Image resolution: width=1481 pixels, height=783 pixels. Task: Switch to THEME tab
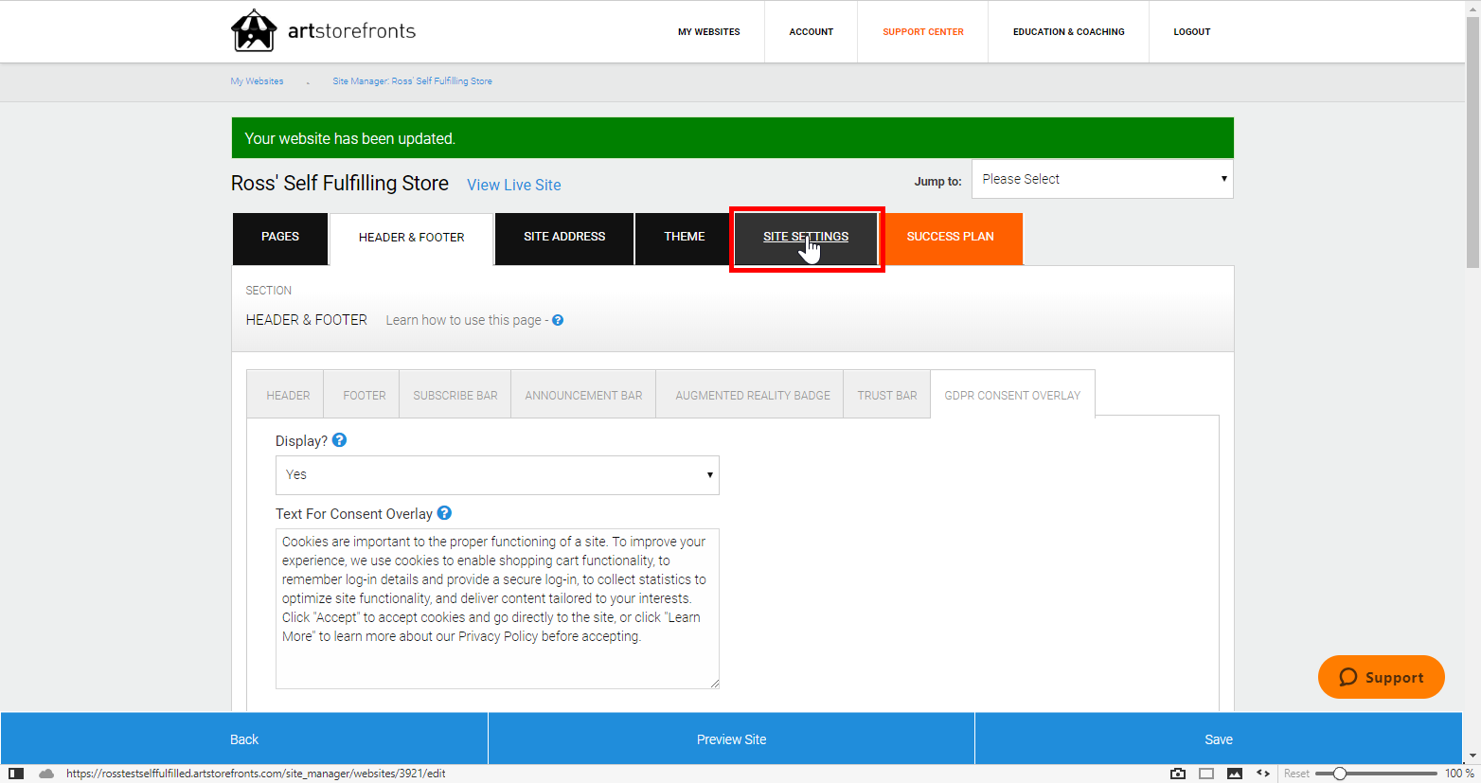pos(685,237)
